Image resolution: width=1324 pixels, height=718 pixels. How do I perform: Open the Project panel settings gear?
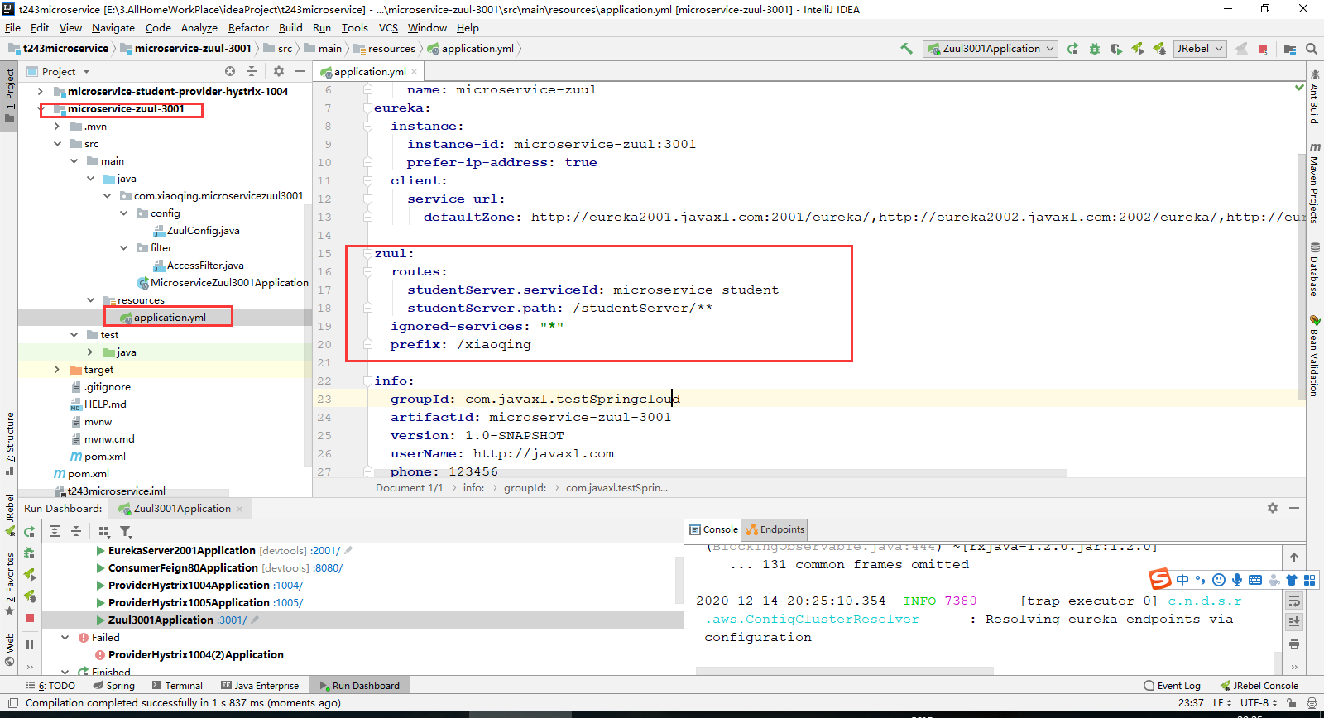[279, 71]
